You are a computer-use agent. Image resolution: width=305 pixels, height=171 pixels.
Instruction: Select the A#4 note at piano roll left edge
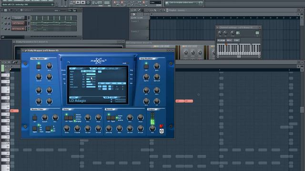click(14, 111)
